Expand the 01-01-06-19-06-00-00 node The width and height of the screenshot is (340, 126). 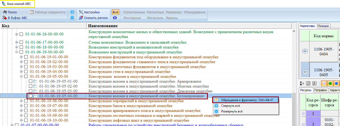click(21, 101)
